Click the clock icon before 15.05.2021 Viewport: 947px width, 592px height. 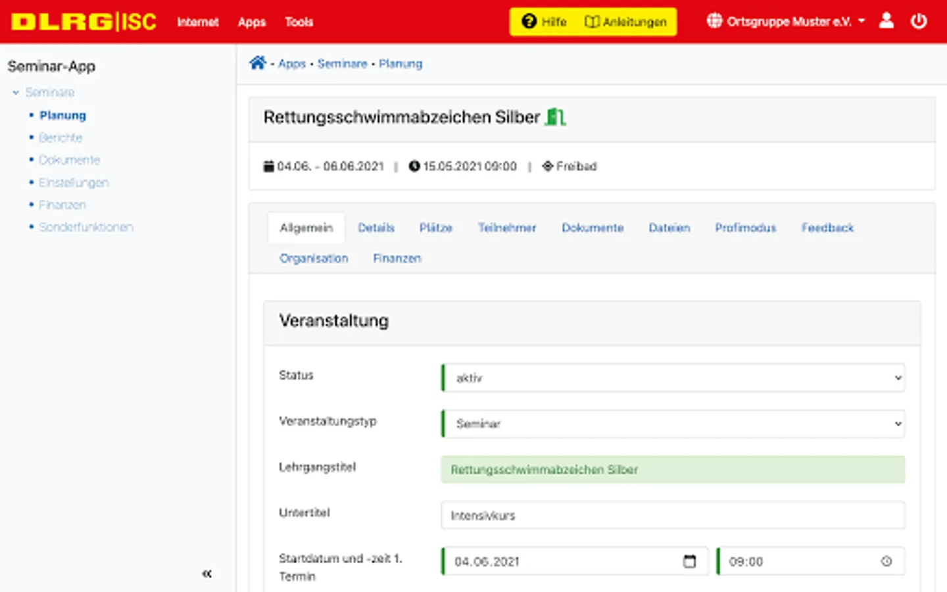click(x=414, y=166)
